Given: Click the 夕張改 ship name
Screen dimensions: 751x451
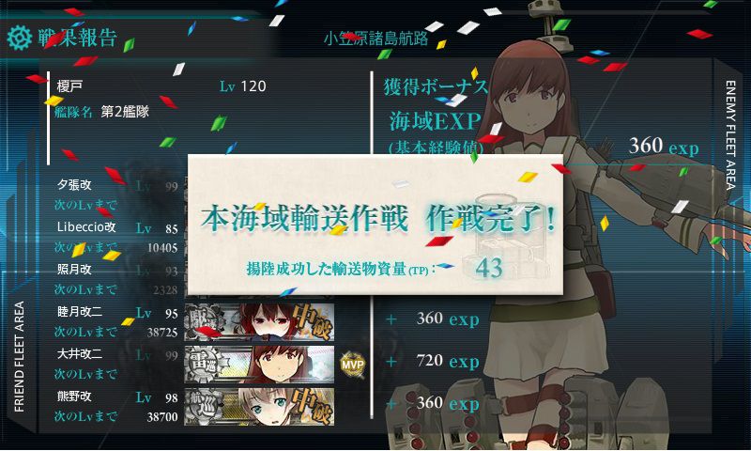Looking at the screenshot, I should click(x=74, y=184).
